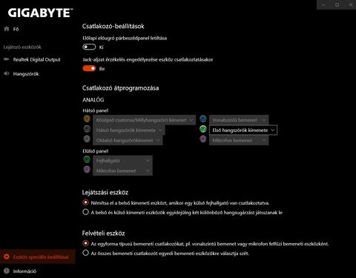Click the blue line-in jack icon
The height and width of the screenshot is (278, 356).
pos(203,119)
